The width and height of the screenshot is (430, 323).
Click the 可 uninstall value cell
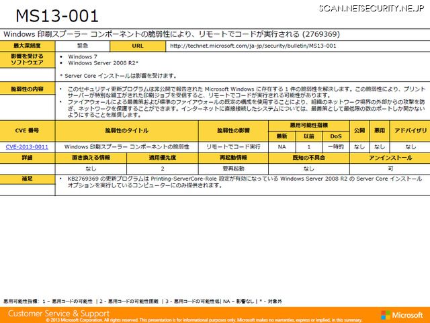click(390, 169)
